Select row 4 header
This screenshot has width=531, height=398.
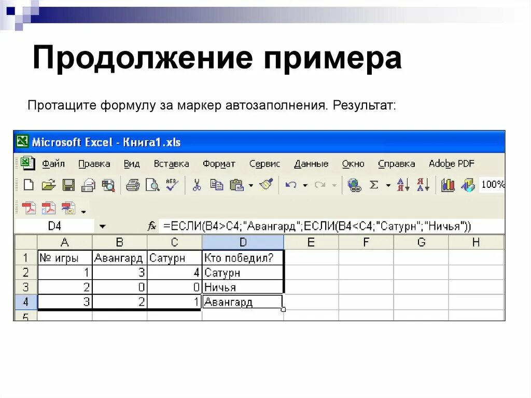click(x=26, y=301)
